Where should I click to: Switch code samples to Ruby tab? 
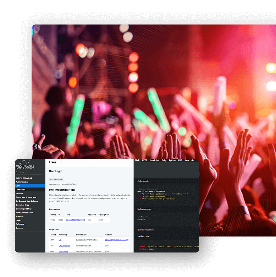click(164, 160)
